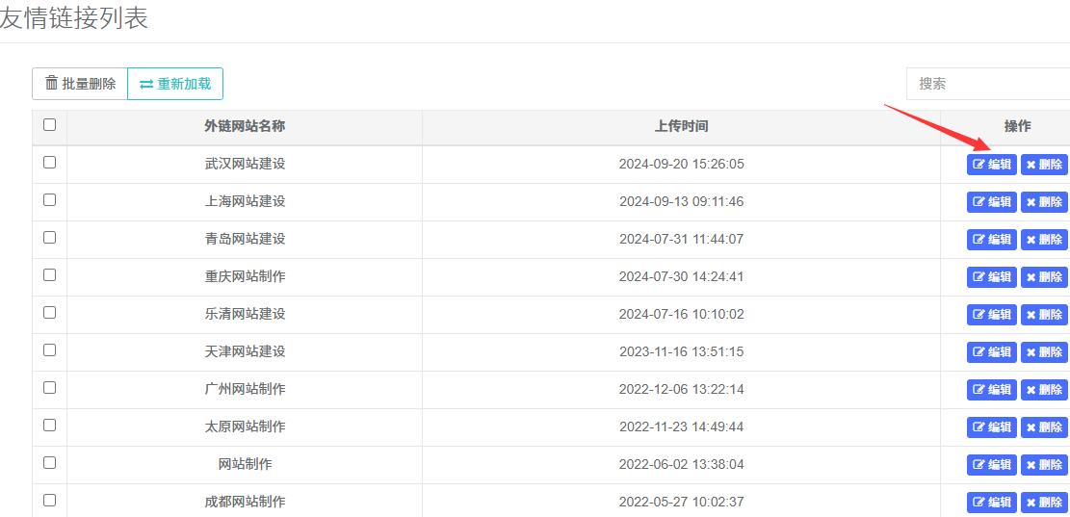Tick the checkbox beside 天津网站建设

pyautogui.click(x=50, y=350)
